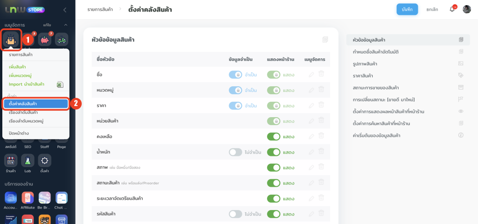Select เรียงลำดับหมวดหมู่ menu entry

coord(26,121)
